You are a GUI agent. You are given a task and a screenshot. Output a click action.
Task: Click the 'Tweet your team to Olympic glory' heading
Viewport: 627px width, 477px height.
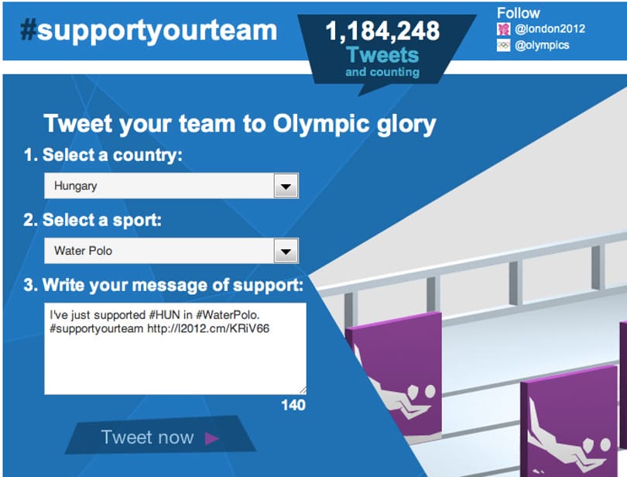click(239, 124)
